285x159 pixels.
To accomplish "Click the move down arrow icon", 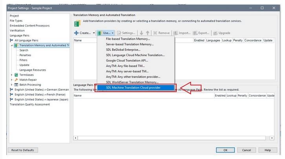I will click(x=141, y=33).
